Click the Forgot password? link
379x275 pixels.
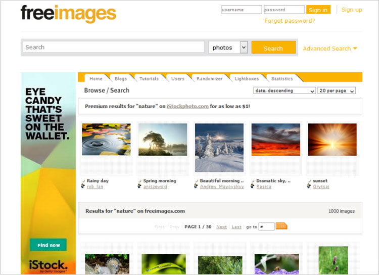pyautogui.click(x=290, y=21)
